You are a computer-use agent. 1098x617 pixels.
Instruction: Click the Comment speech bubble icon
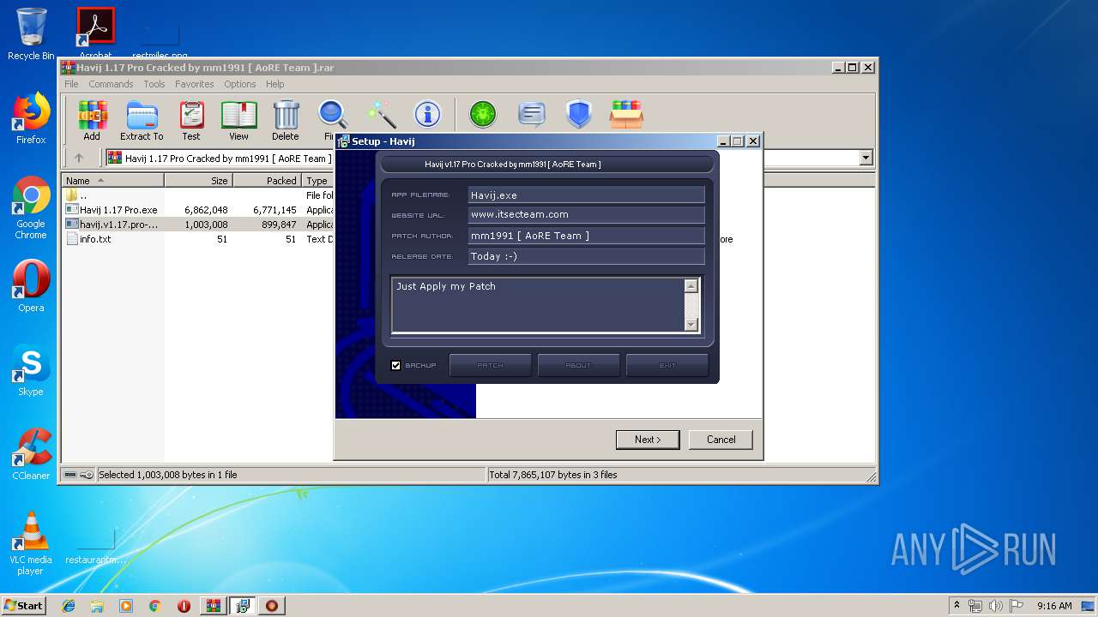(532, 114)
